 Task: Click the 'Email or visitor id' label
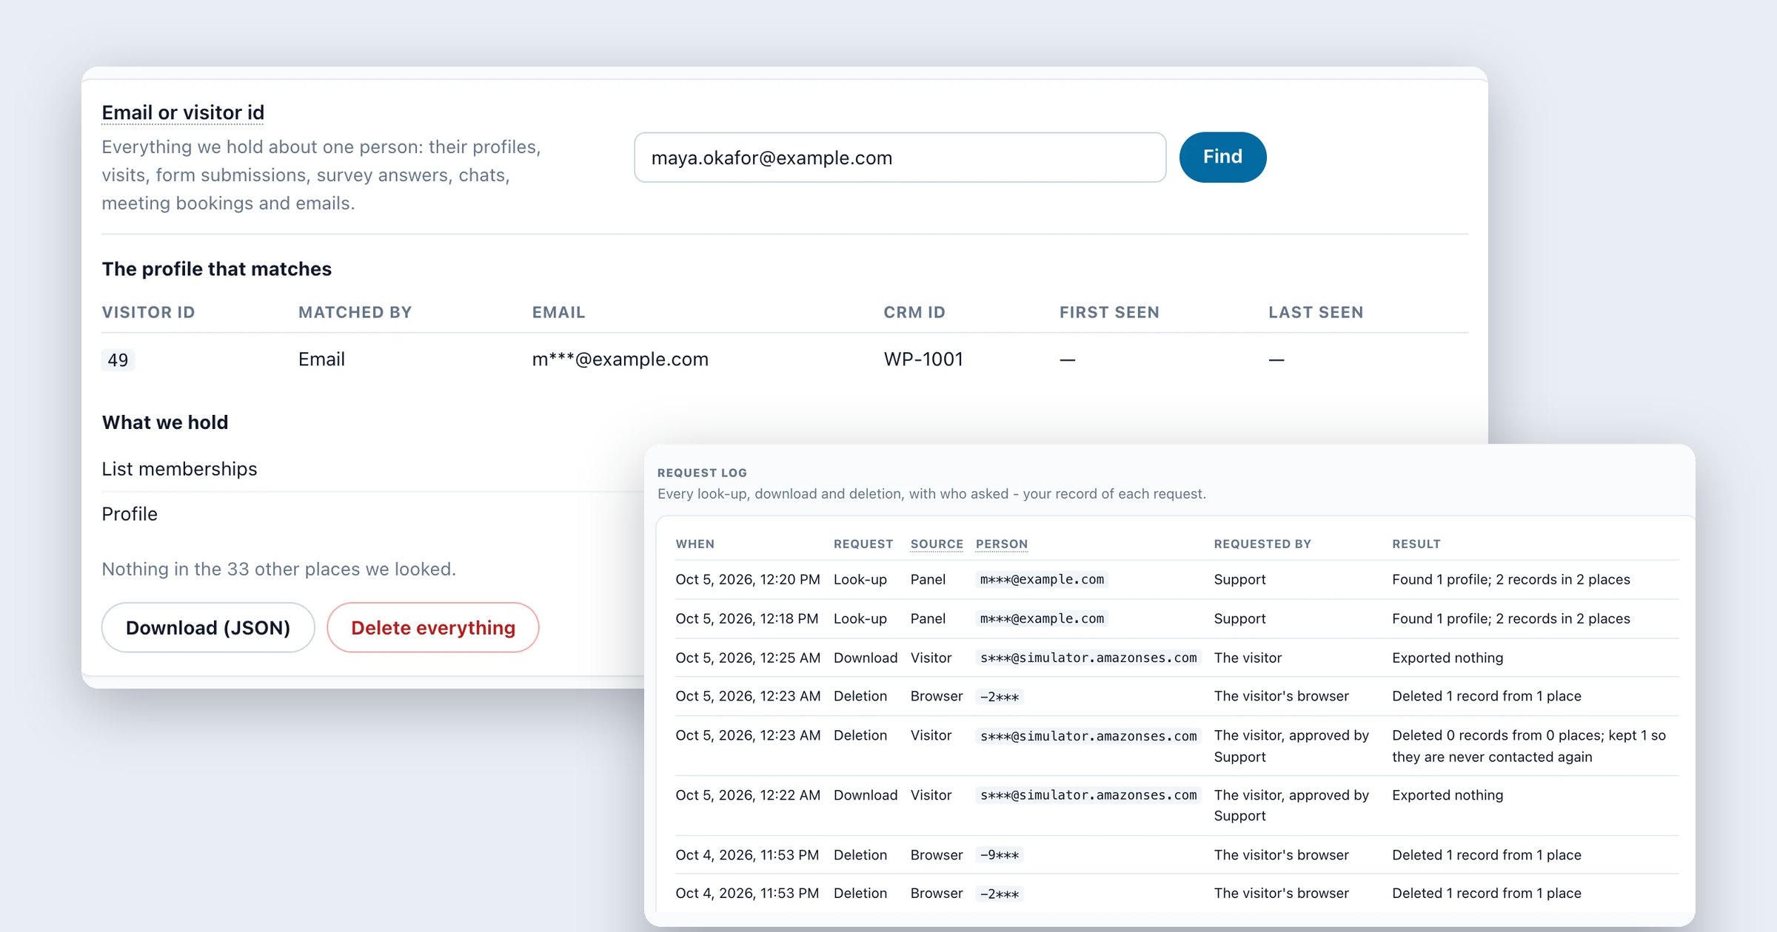click(183, 112)
